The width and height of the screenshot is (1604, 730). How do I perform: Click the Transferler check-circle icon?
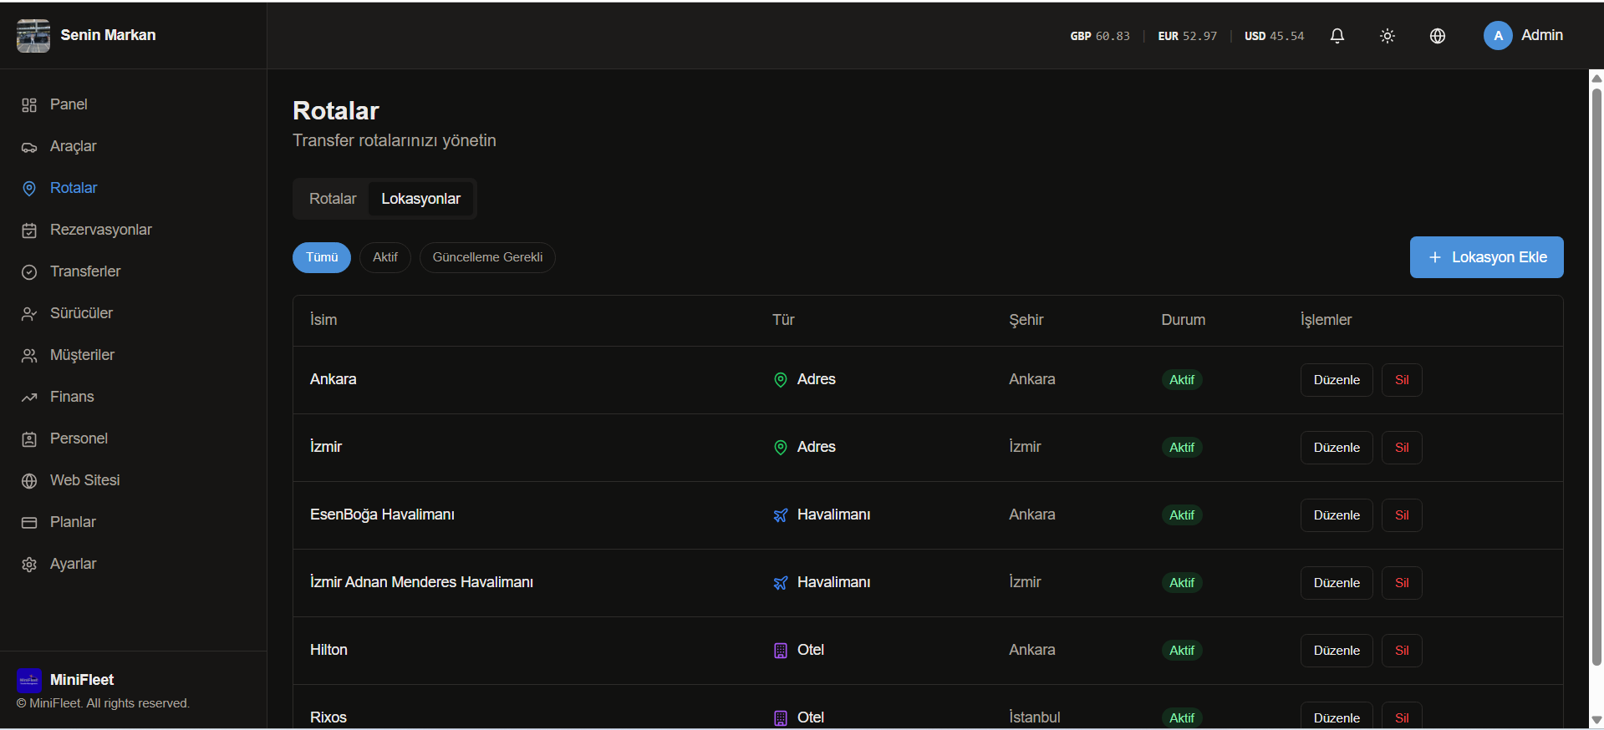pyautogui.click(x=29, y=272)
